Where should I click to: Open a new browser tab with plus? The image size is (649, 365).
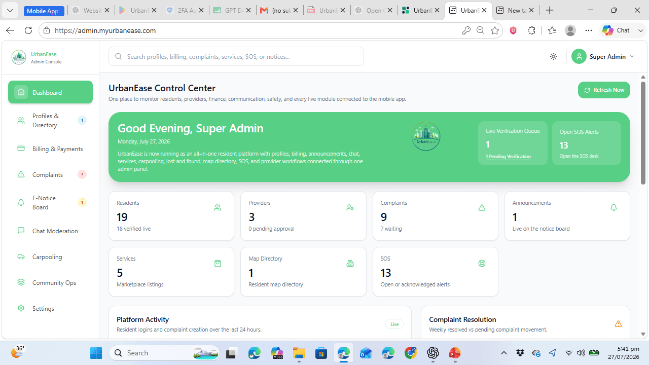(550, 10)
